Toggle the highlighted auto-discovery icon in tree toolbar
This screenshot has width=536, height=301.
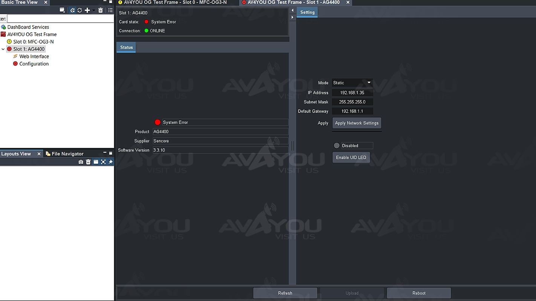pyautogui.click(x=72, y=10)
